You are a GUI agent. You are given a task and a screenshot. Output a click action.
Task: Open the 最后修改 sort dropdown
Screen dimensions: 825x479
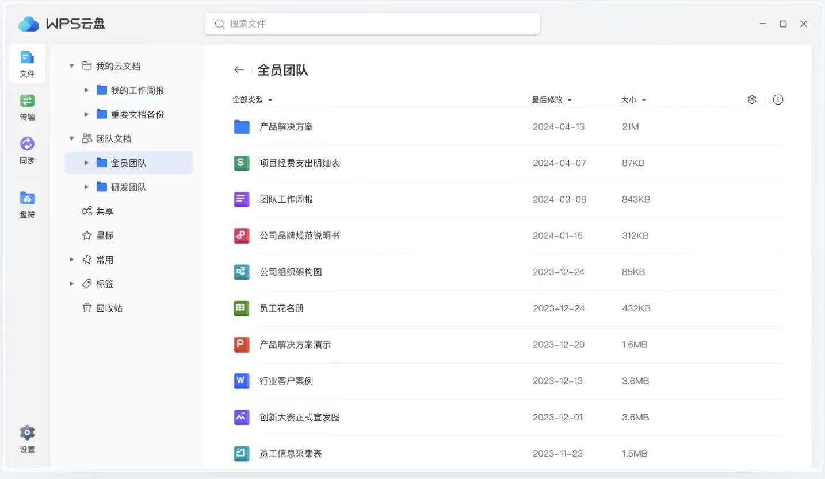tap(552, 100)
